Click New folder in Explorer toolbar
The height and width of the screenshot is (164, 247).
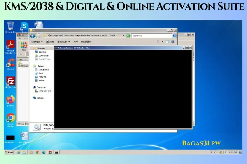[x=86, y=42]
